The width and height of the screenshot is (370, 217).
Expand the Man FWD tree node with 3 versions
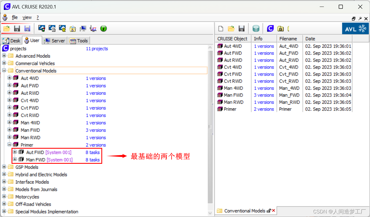click(x=9, y=130)
